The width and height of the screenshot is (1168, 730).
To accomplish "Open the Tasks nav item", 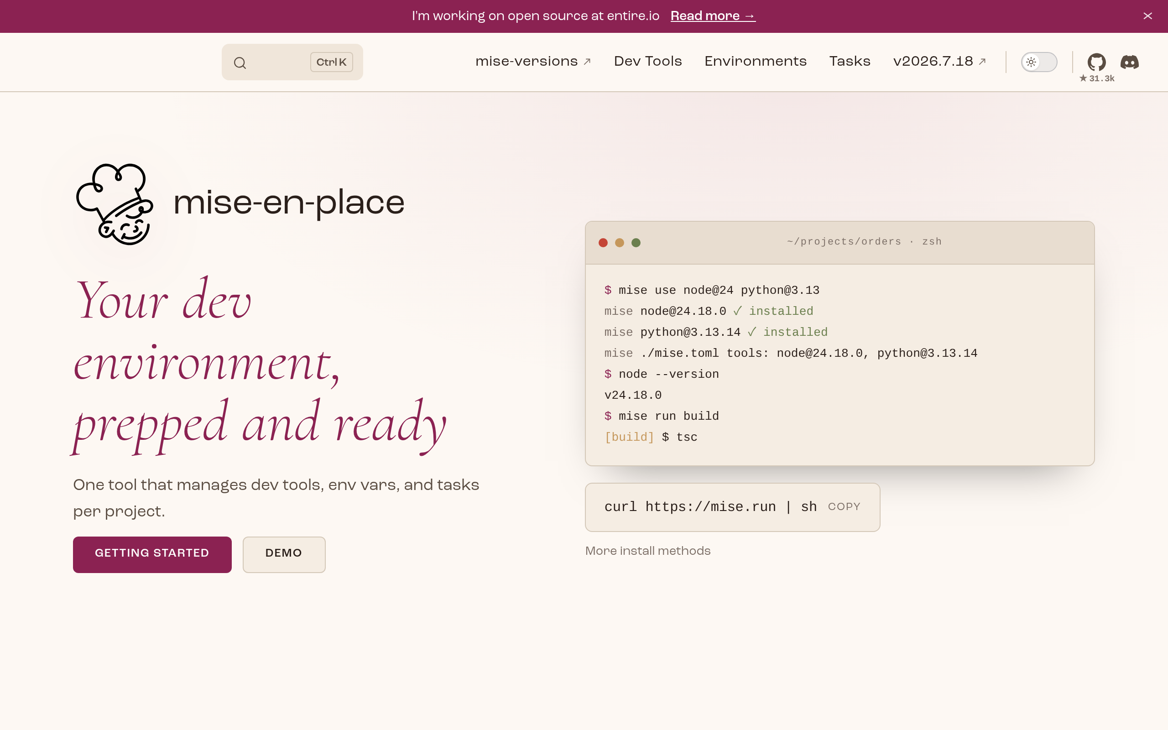I will (x=850, y=61).
